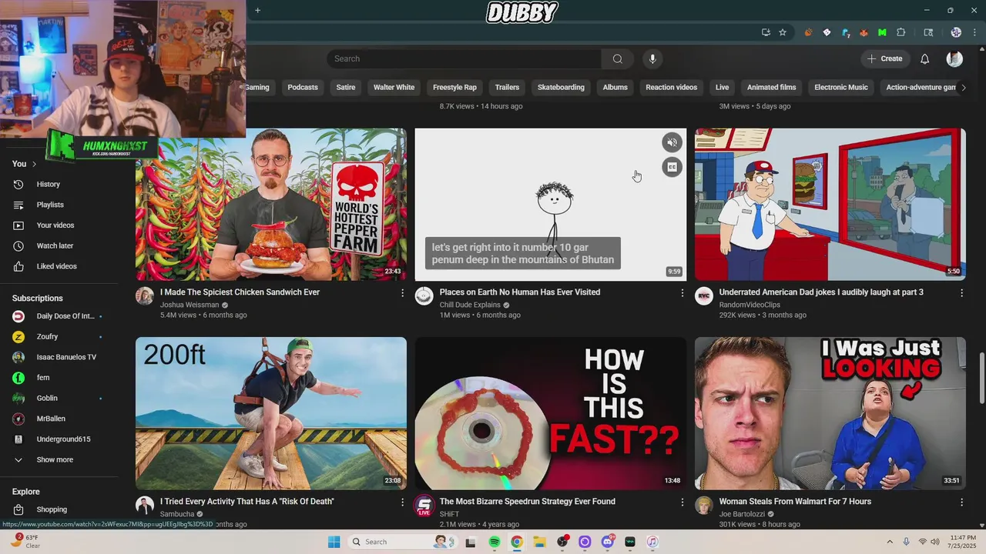Open the YouTube account avatar menu
The width and height of the screenshot is (986, 554).
(954, 58)
